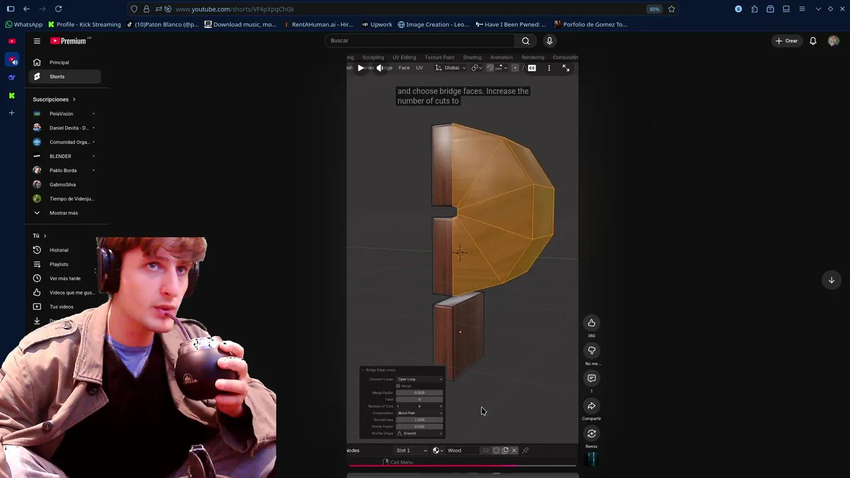Open the YouTube account avatar menu

click(x=833, y=40)
